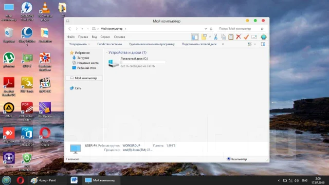The height and width of the screenshot is (185, 329).
Task: Click Подключить сетевой диск
Action: 199,44
